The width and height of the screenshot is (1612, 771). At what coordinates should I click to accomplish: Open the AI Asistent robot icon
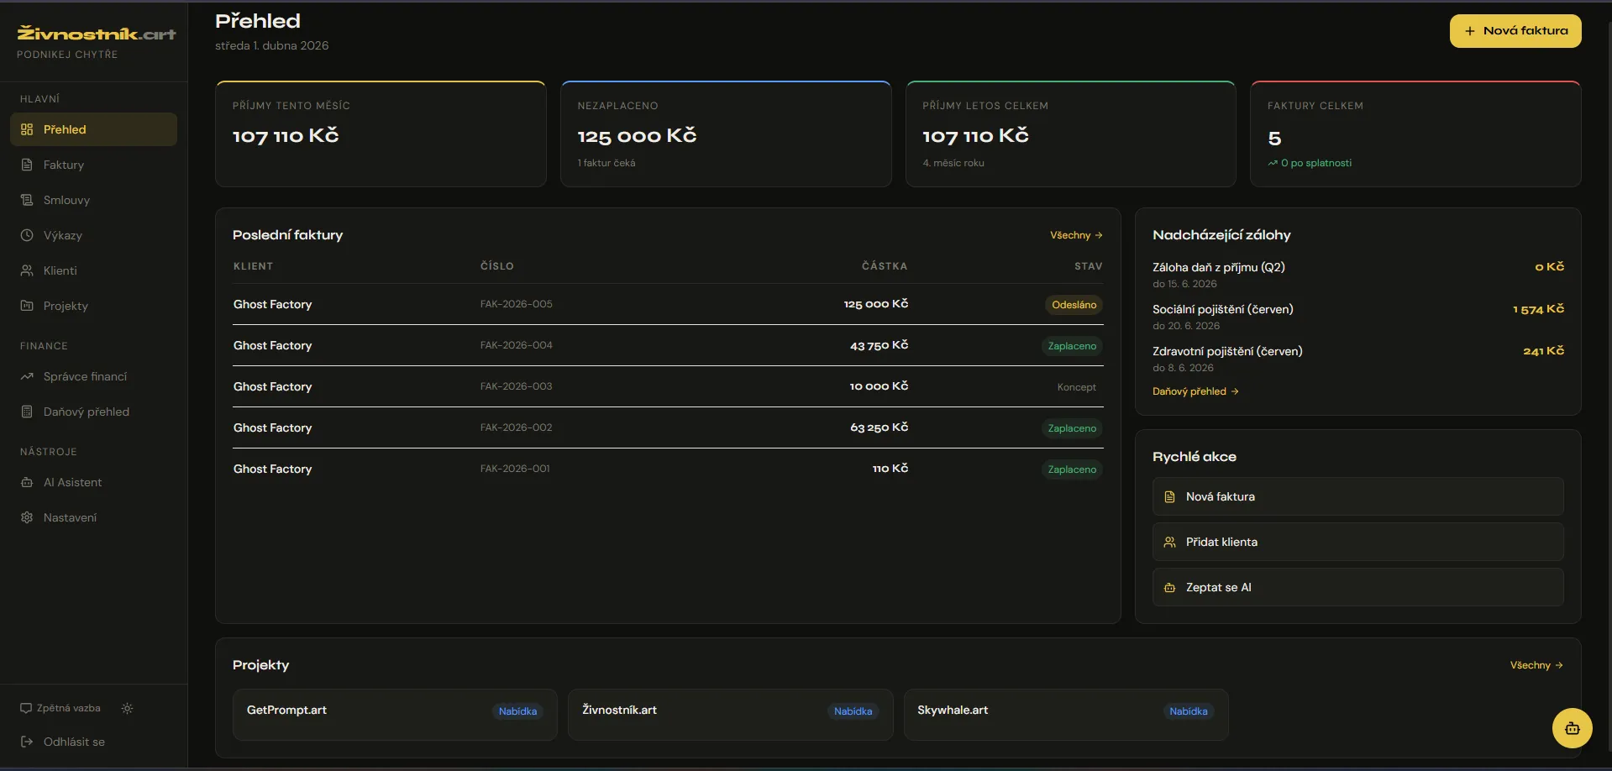coord(27,482)
